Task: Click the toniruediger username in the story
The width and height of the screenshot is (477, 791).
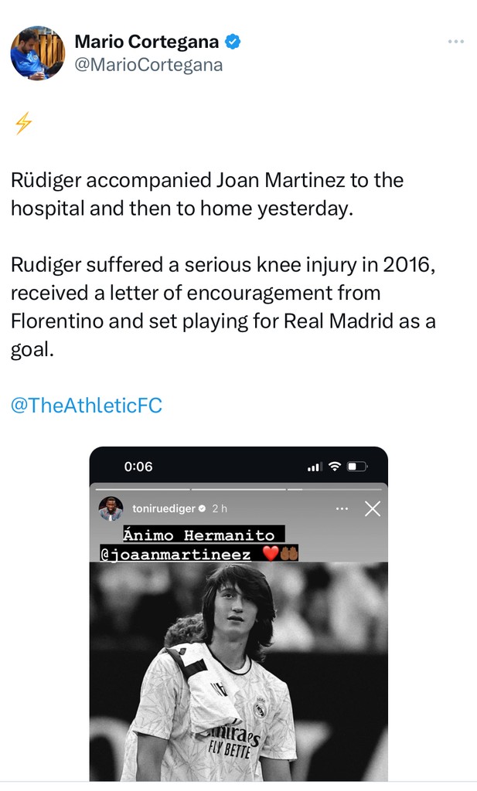Action: [x=163, y=509]
